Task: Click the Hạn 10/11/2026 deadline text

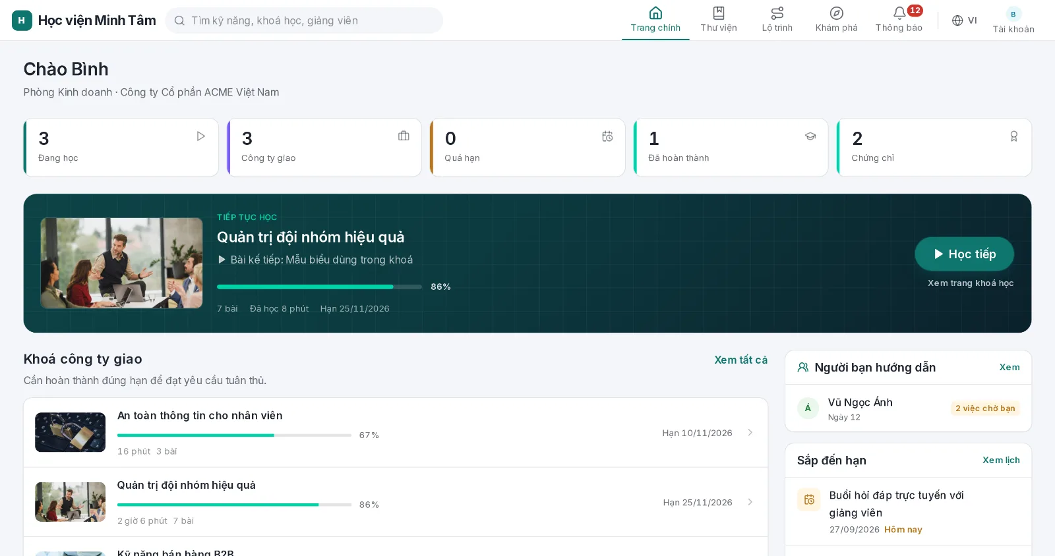Action: [x=697, y=433]
